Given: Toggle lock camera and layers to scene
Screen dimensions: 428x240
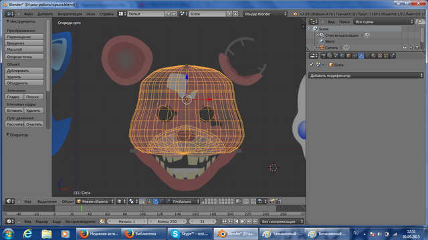Looking at the screenshot, I should click(238, 201).
